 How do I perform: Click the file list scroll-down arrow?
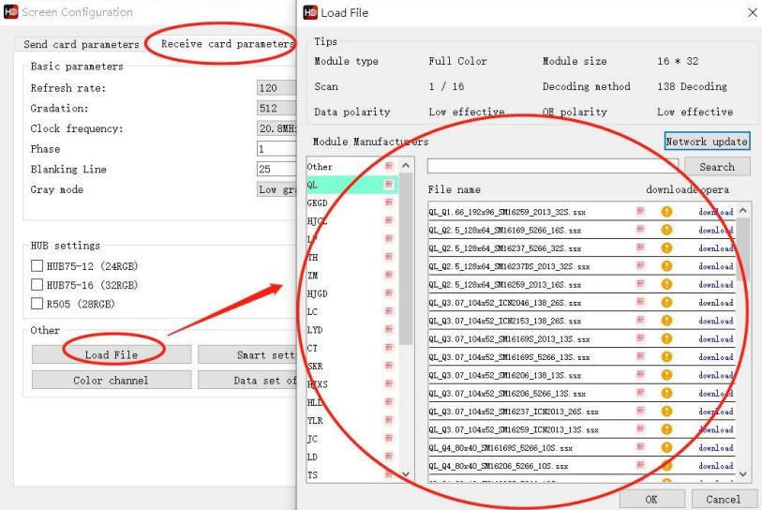tap(742, 473)
